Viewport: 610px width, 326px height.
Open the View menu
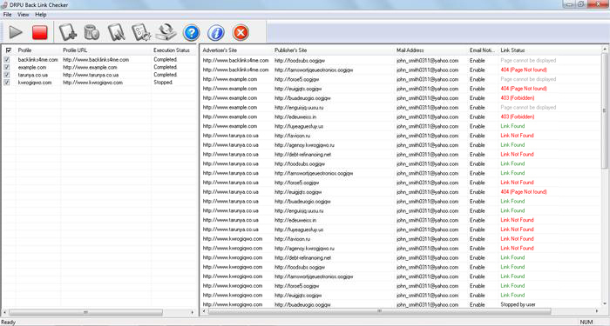(24, 15)
